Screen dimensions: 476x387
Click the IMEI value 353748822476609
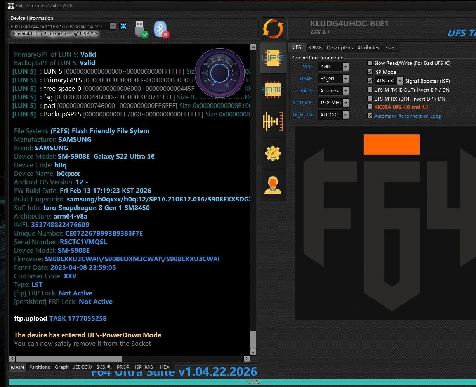point(60,225)
